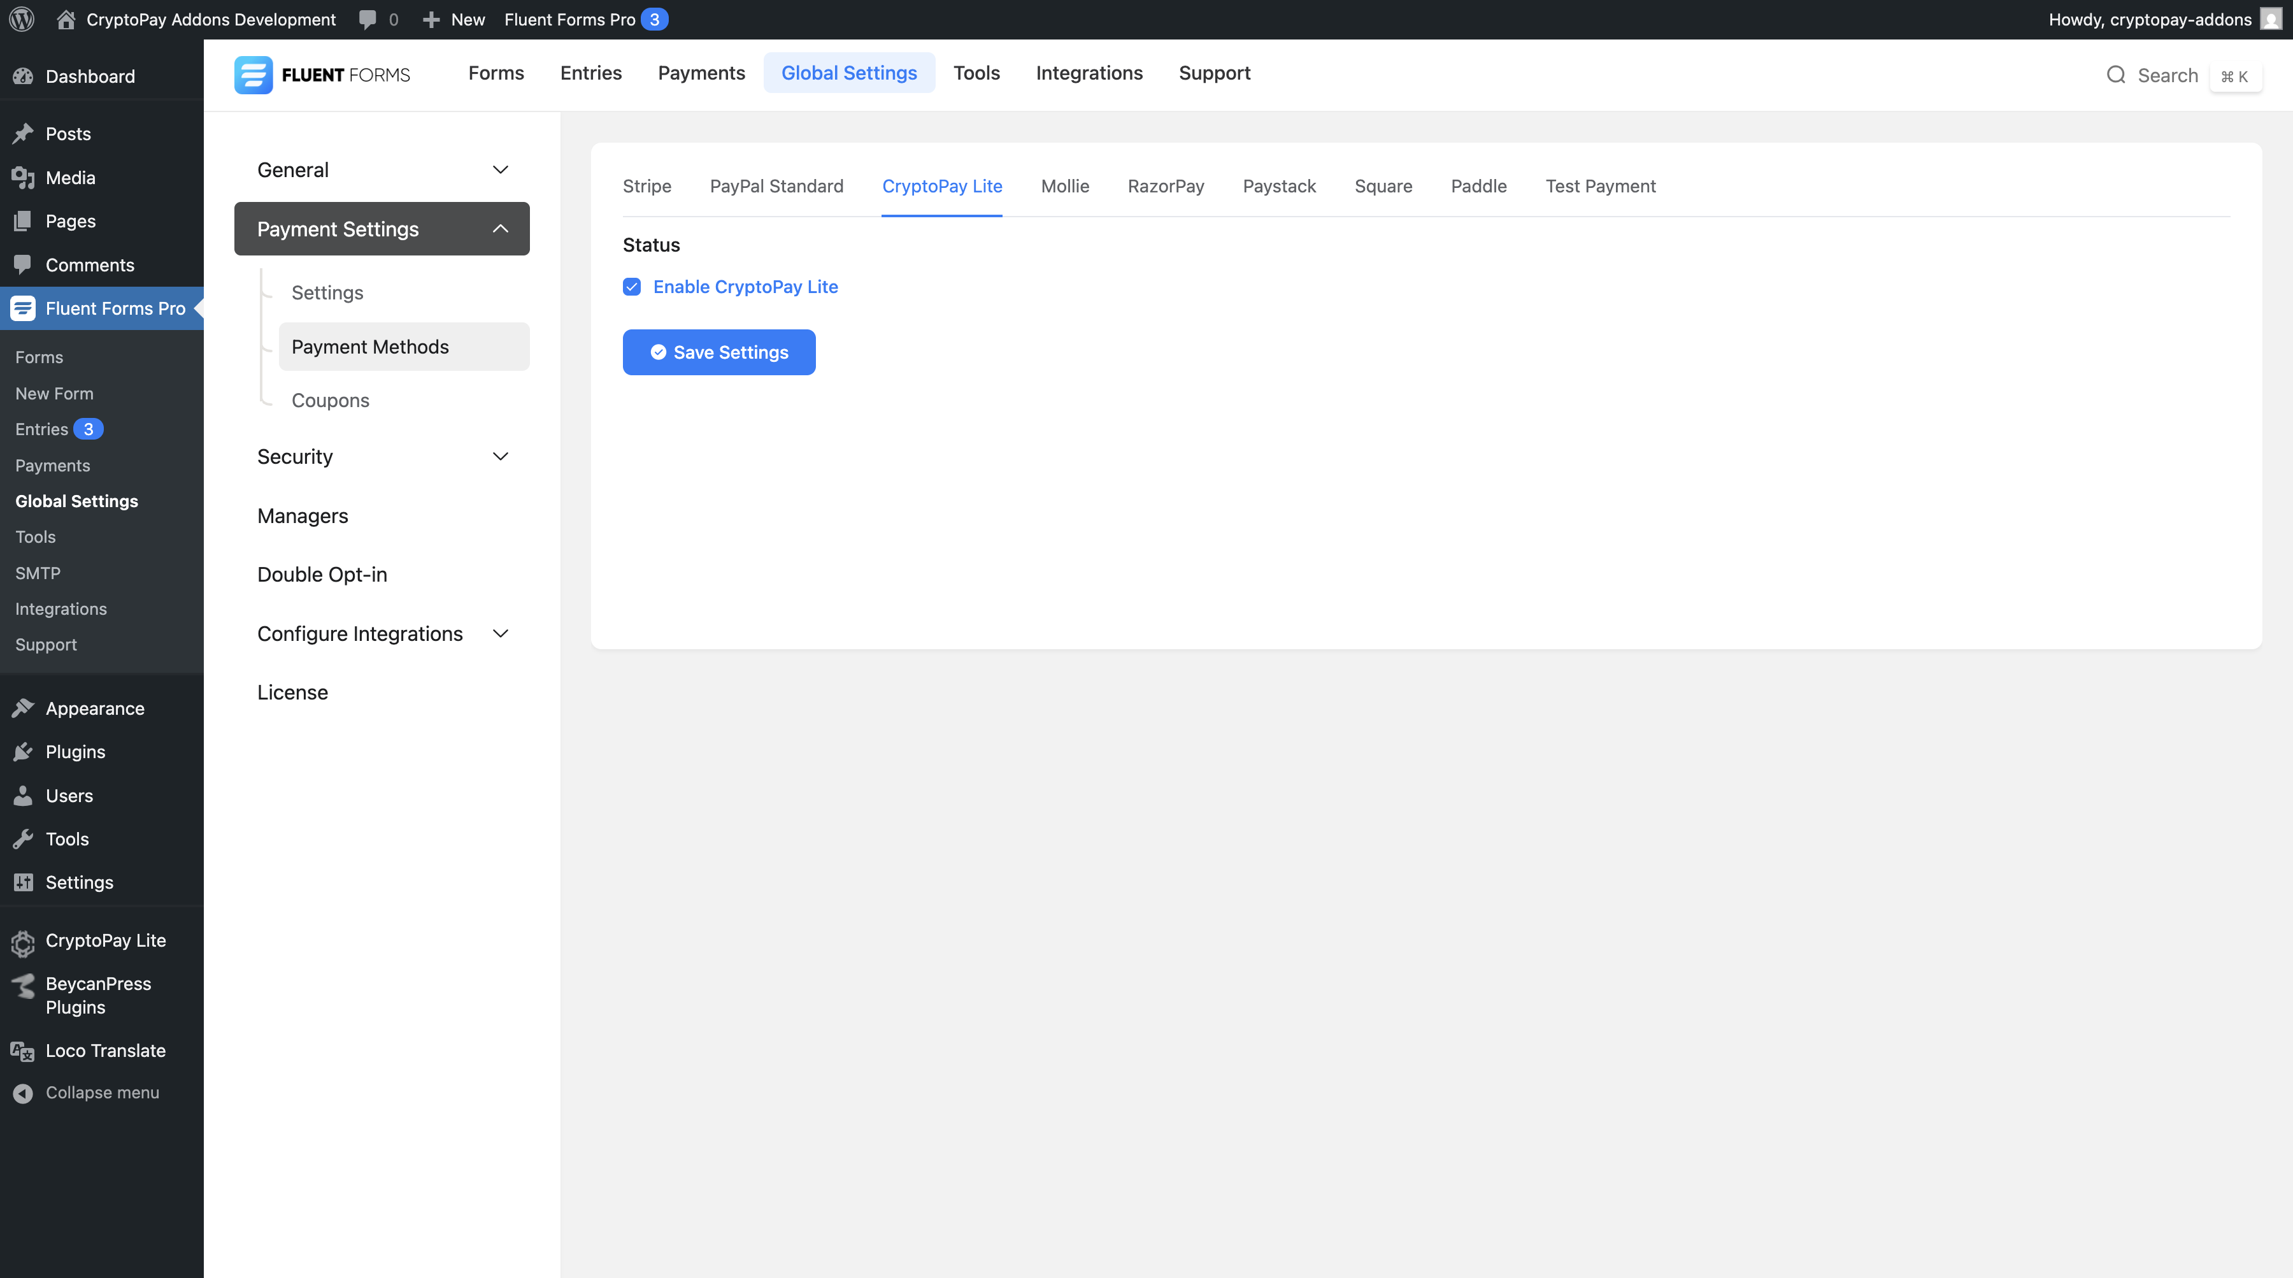Expand the General settings section
Screen dimensions: 2293x1278
tap(382, 169)
